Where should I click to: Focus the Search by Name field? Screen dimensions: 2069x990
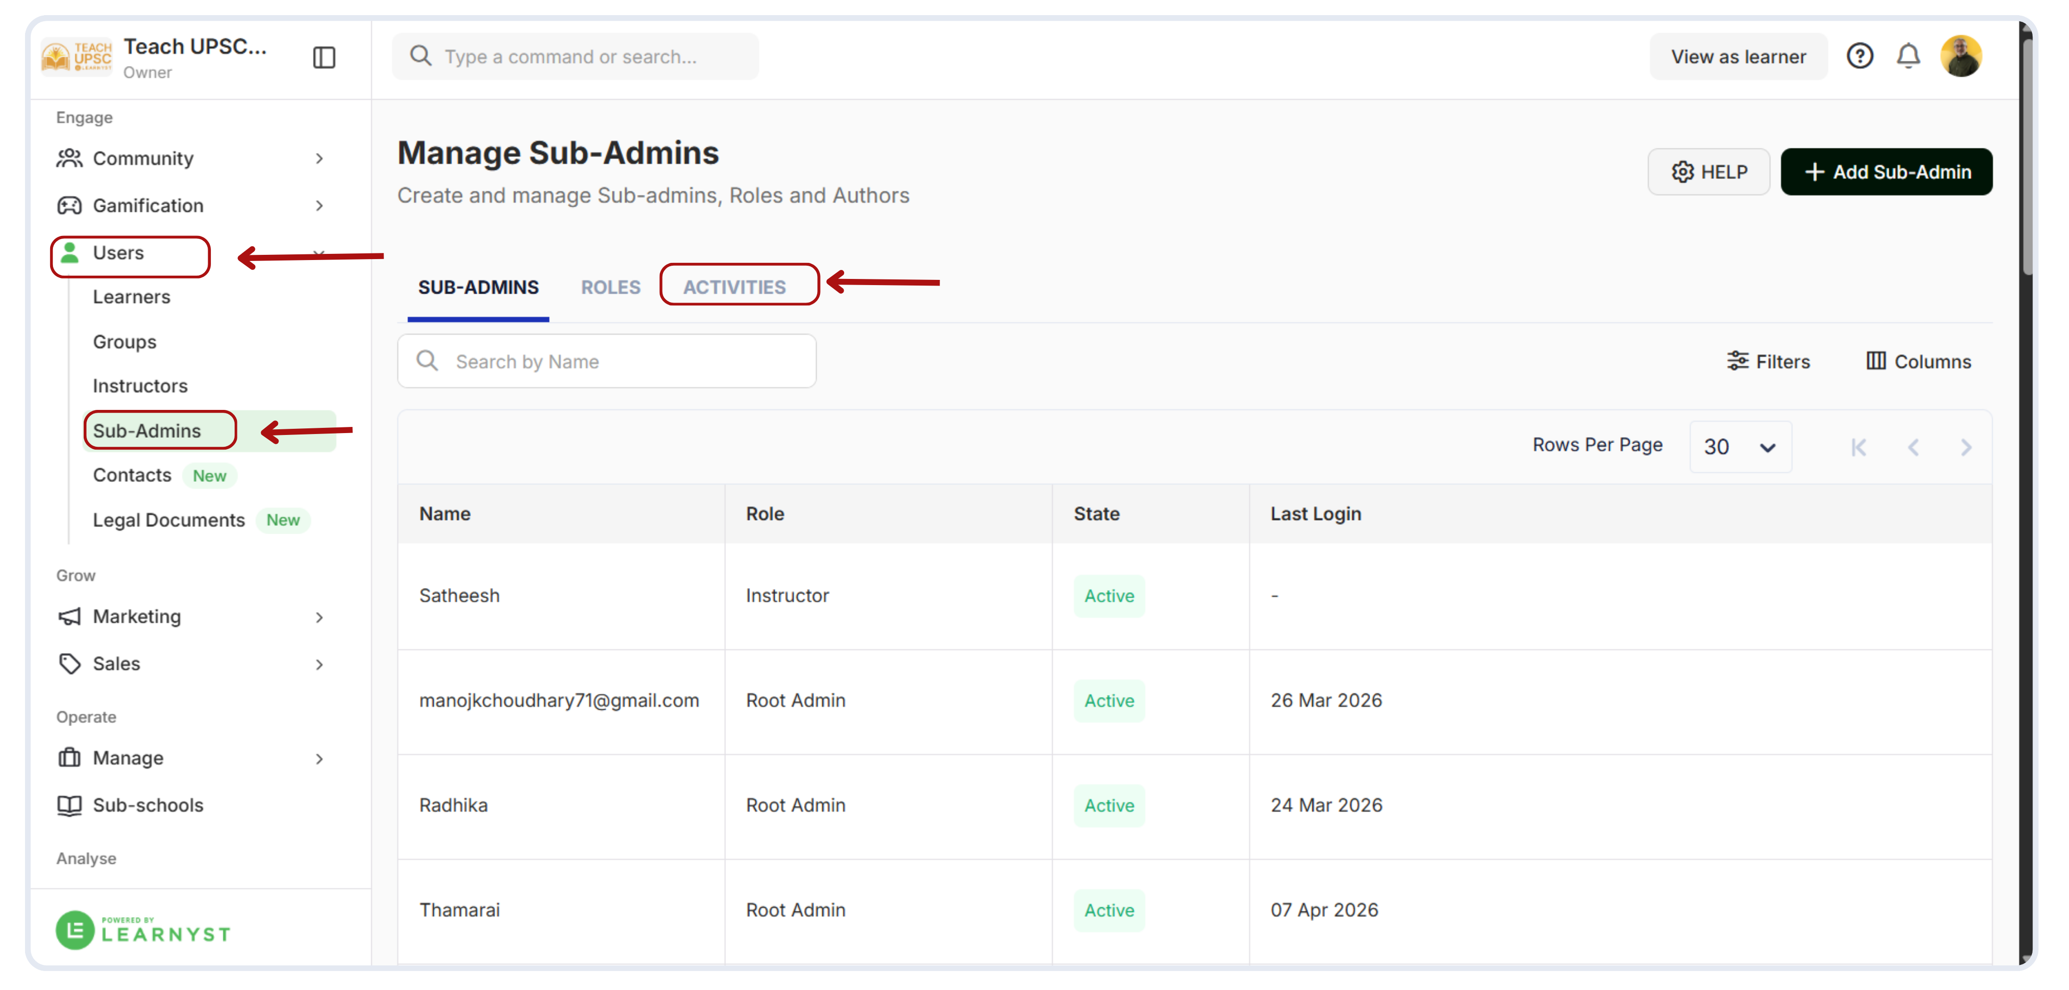[x=606, y=361]
